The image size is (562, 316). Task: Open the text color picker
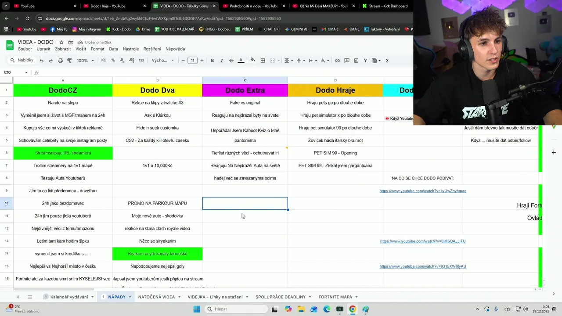[x=241, y=61]
